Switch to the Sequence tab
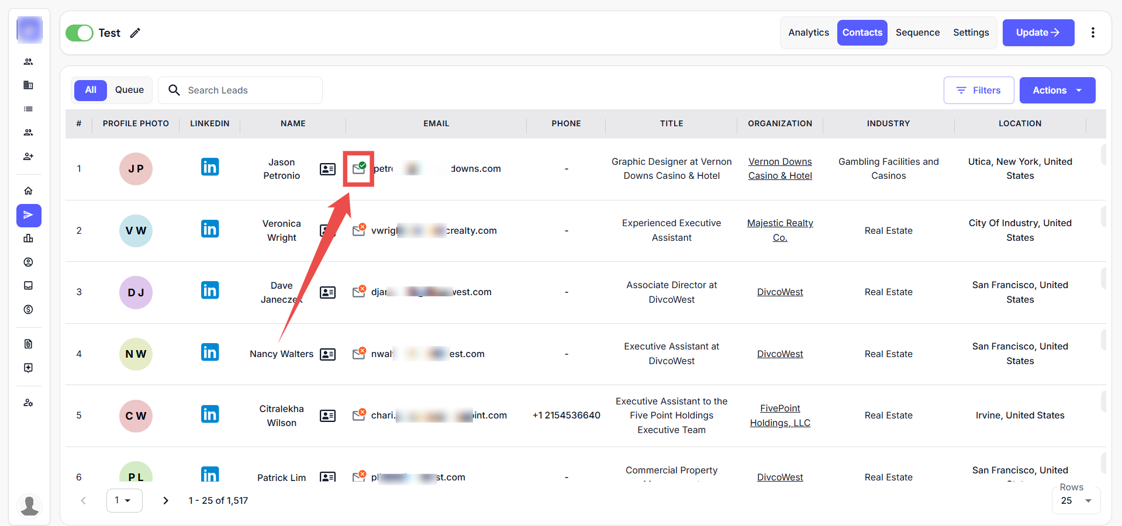Image resolution: width=1122 pixels, height=526 pixels. click(917, 33)
